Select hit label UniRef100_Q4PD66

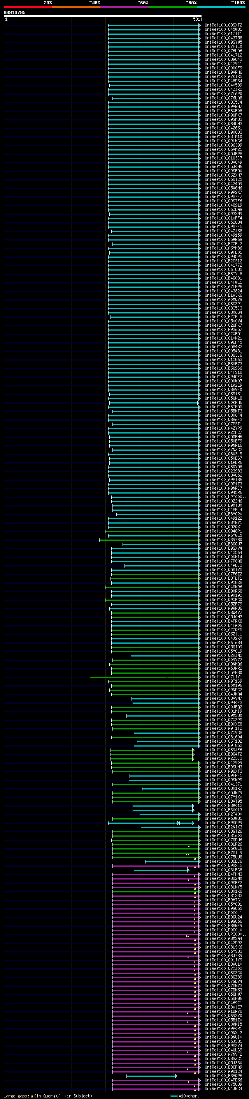223,1080
